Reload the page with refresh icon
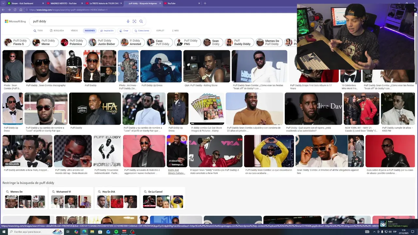 [x=15, y=10]
